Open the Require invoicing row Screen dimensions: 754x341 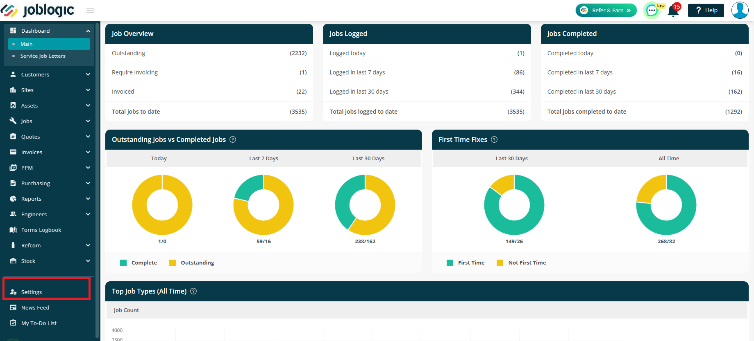(x=209, y=72)
